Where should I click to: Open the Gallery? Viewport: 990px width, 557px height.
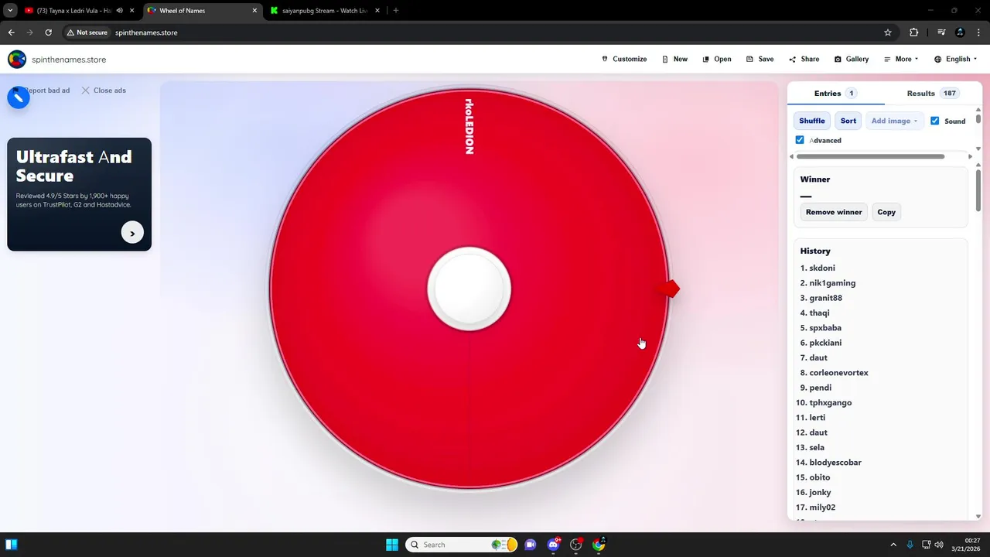(852, 59)
